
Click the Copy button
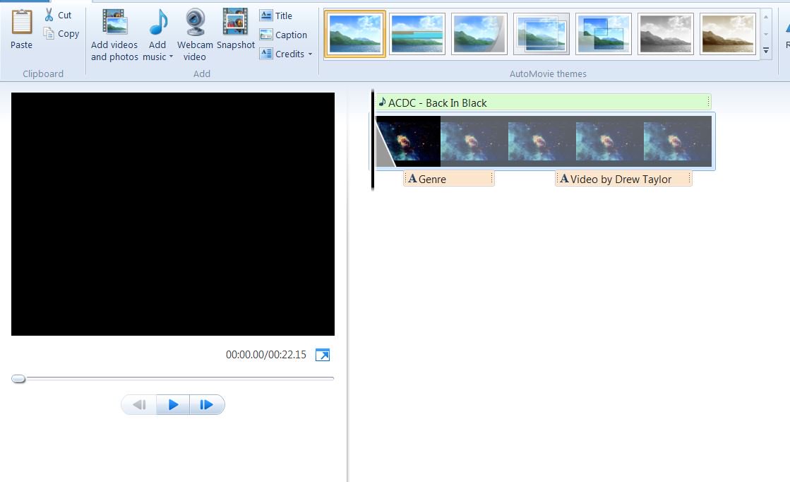tap(61, 34)
